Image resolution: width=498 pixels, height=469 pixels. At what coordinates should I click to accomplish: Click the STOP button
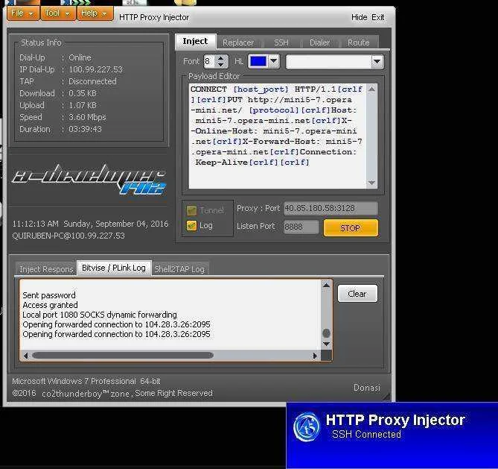(x=351, y=228)
